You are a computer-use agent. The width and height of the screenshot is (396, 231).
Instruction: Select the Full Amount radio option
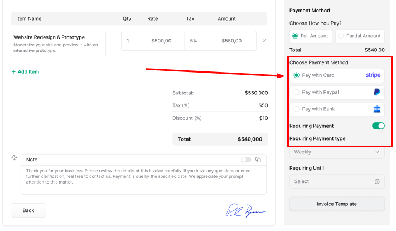296,36
